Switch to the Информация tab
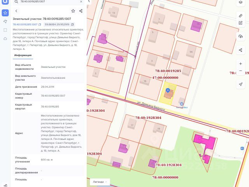This screenshot has height=187, width=249. point(23,55)
